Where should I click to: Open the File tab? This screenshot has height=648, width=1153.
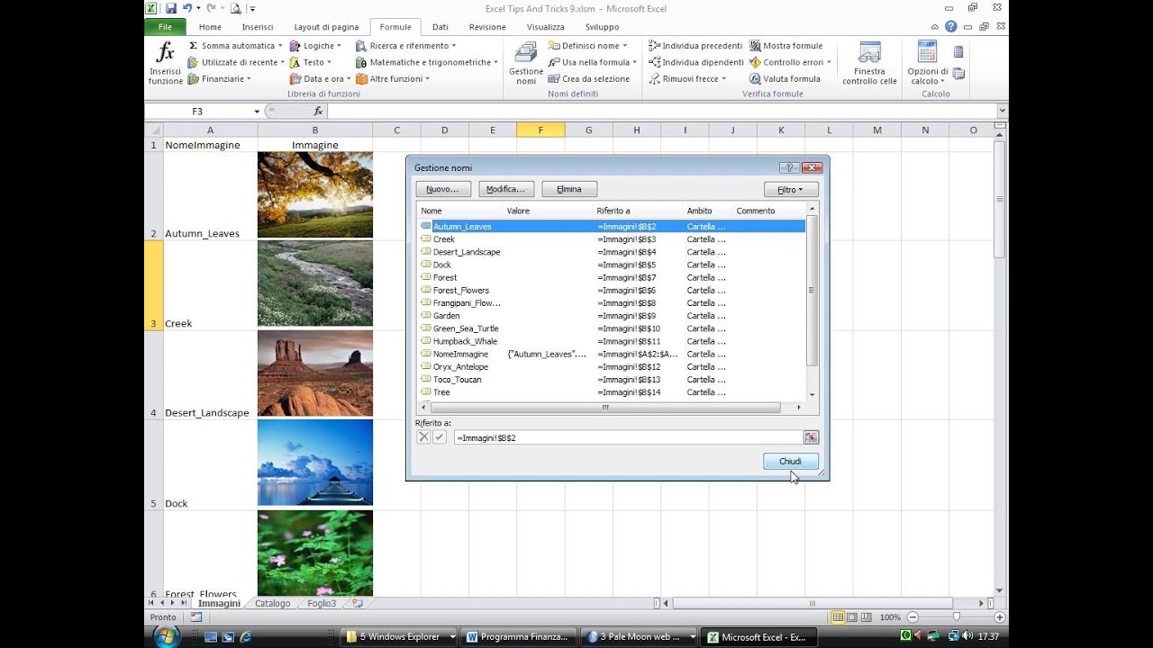(165, 27)
